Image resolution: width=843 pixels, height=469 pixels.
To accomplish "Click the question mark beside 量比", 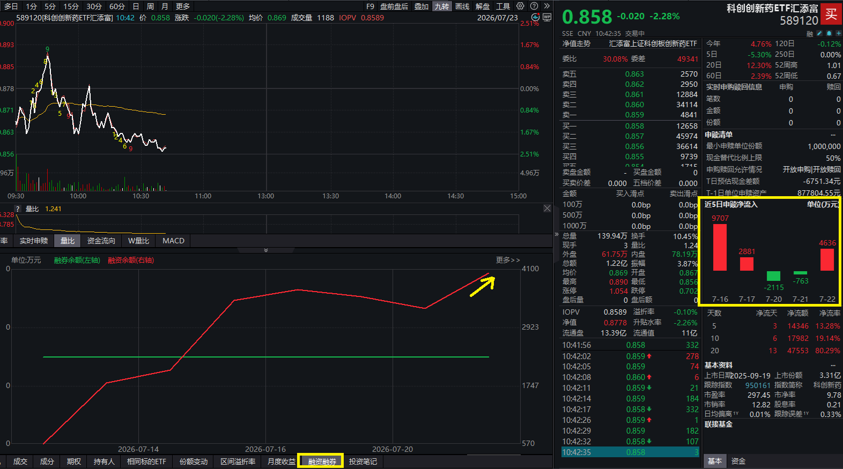I will [x=18, y=209].
